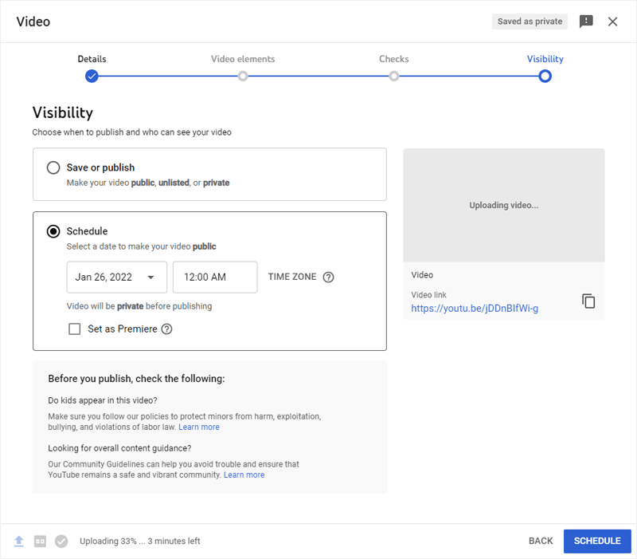The width and height of the screenshot is (637, 559).
Task: Click the time zone help question mark
Action: coord(328,277)
